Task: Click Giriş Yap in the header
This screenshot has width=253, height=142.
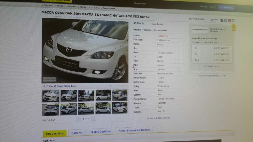Action: 203,7
